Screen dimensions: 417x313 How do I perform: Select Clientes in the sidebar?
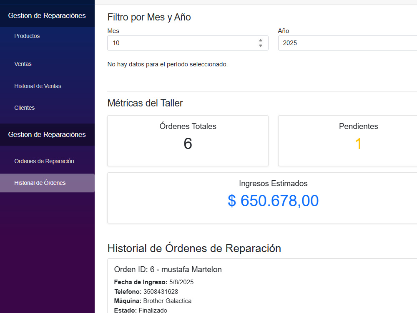pyautogui.click(x=25, y=108)
